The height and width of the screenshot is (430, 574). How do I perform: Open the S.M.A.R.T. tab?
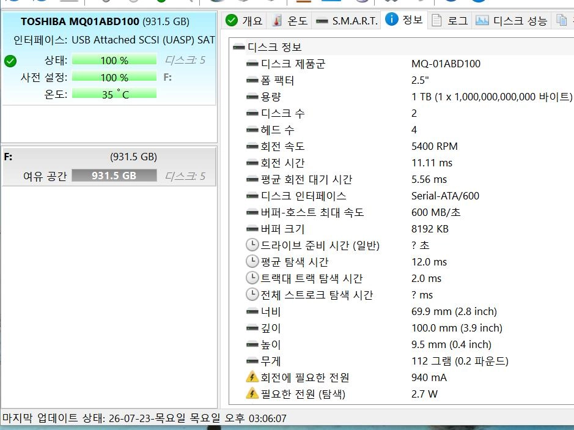click(347, 21)
